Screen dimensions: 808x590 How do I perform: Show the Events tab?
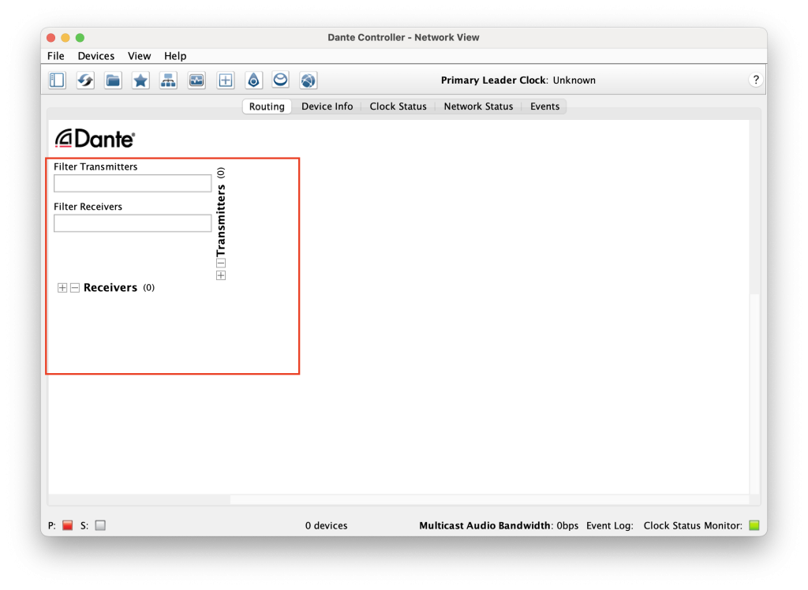point(544,106)
